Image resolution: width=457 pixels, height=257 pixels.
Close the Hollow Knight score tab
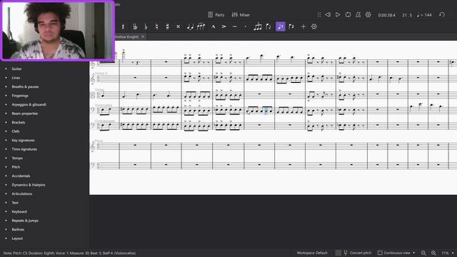[143, 36]
